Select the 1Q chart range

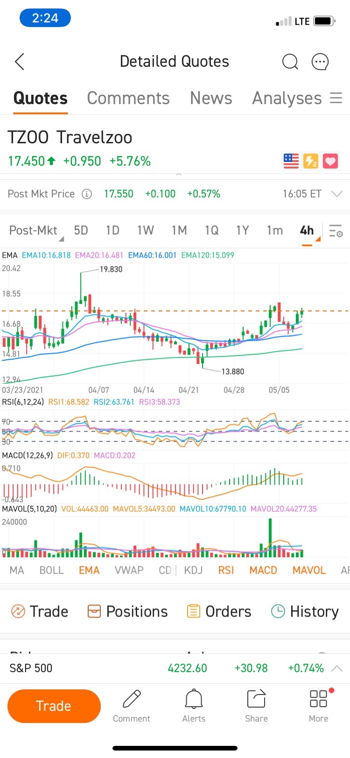(211, 231)
